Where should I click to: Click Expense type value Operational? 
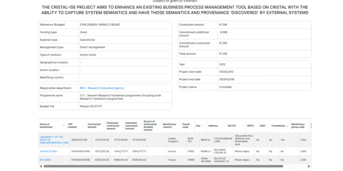click(x=87, y=40)
